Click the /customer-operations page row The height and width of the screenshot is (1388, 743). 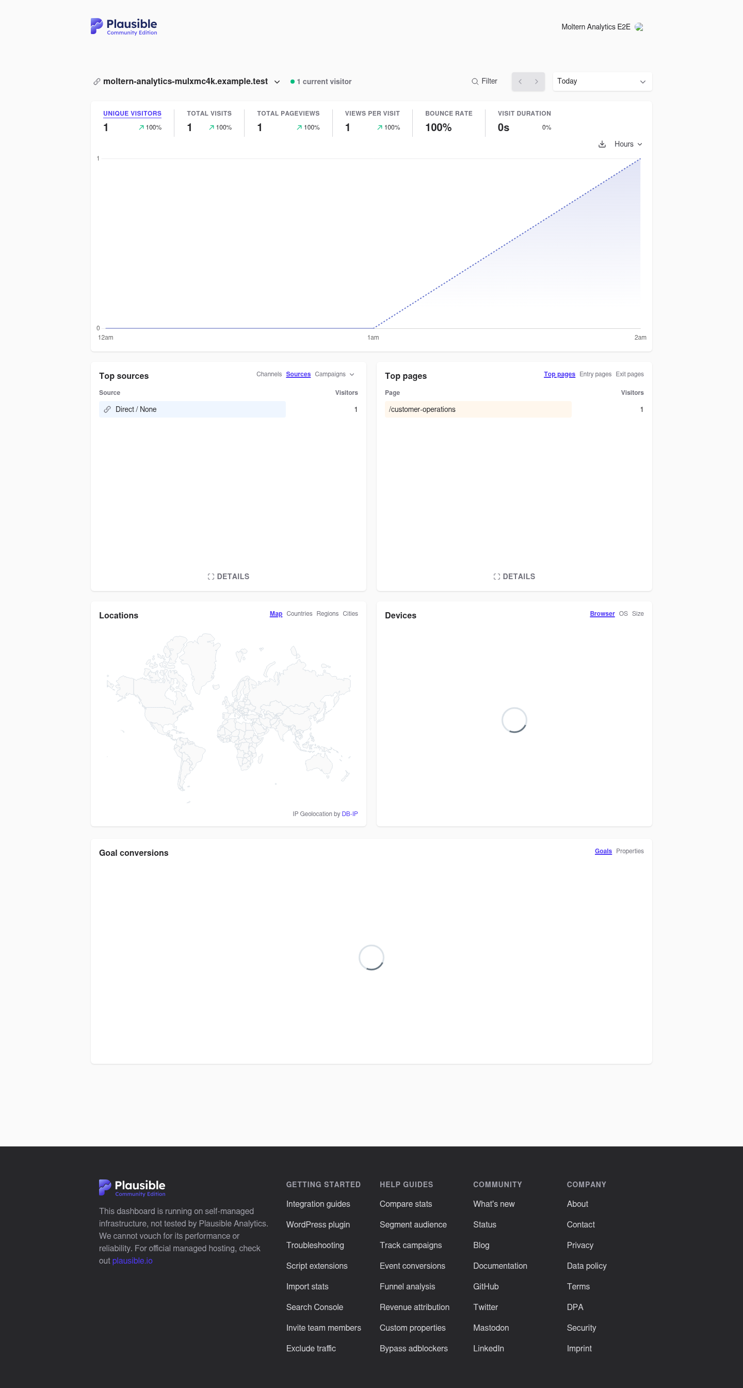click(514, 409)
